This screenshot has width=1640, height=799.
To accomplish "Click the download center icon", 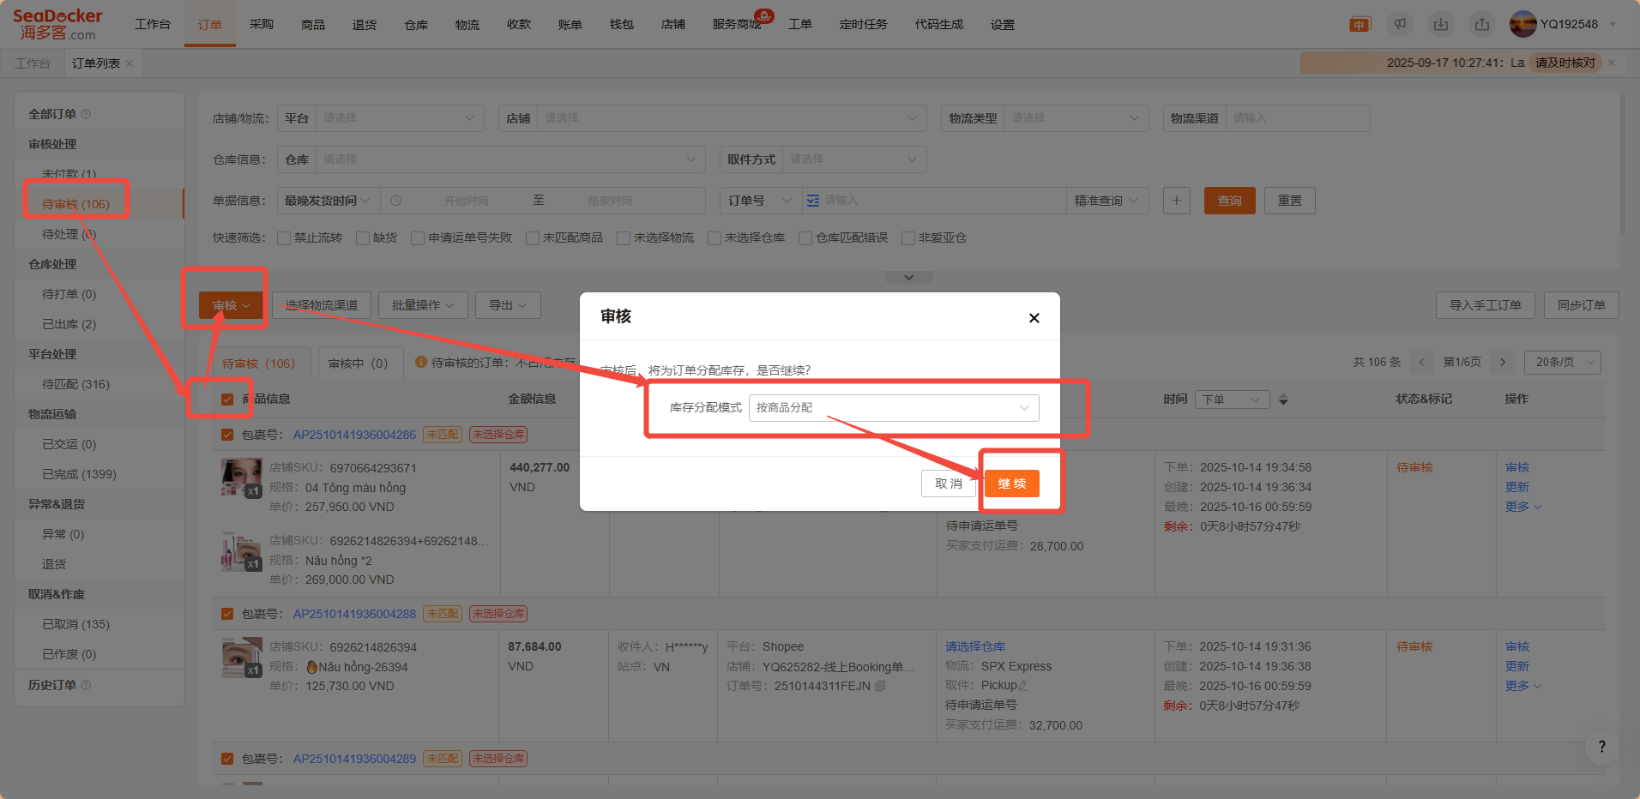I will pos(1441,25).
